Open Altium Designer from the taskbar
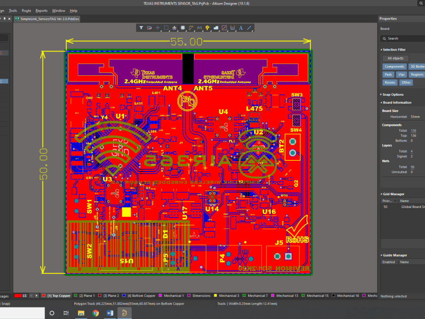 click(124, 313)
